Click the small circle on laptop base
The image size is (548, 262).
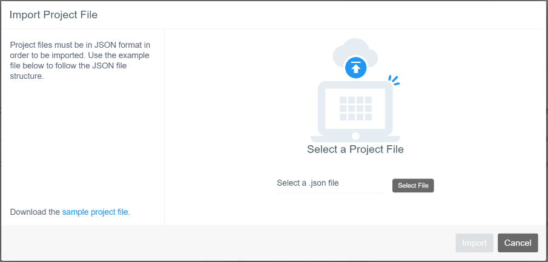355,136
